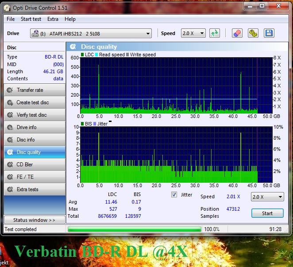Viewport: 293px width, 267px height.
Task: Close the Opti Drive Control window
Action: point(278,6)
